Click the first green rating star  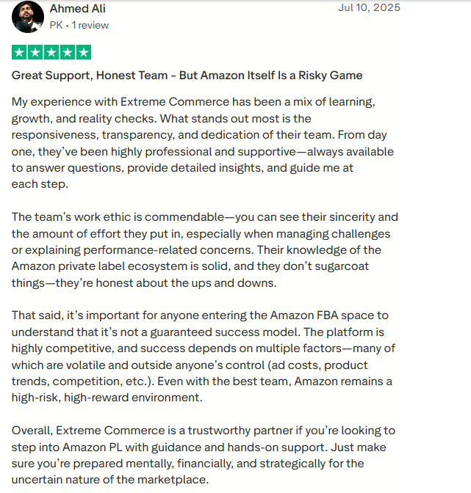19,52
